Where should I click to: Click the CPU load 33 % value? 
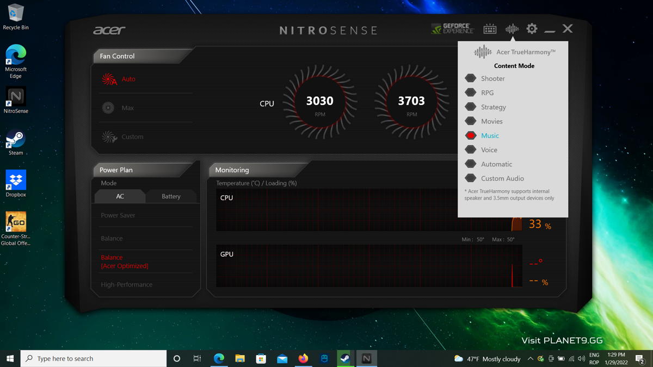[540, 225]
